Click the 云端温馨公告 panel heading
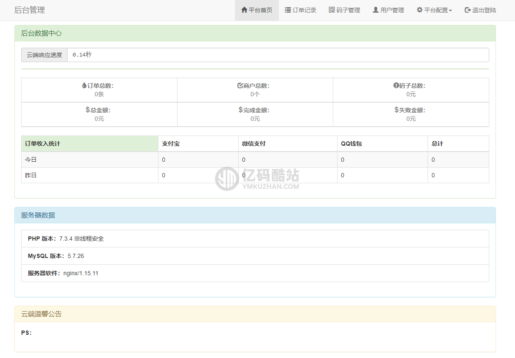 coord(255,314)
